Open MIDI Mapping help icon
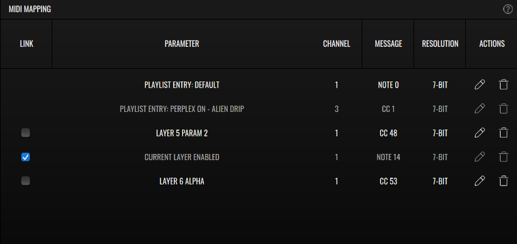This screenshot has width=517, height=244. coord(508,9)
